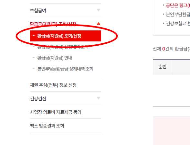Screen dimensions: 190x145
Task: Open 환급금(지원금) 안내 submenu
Action: click(55, 58)
